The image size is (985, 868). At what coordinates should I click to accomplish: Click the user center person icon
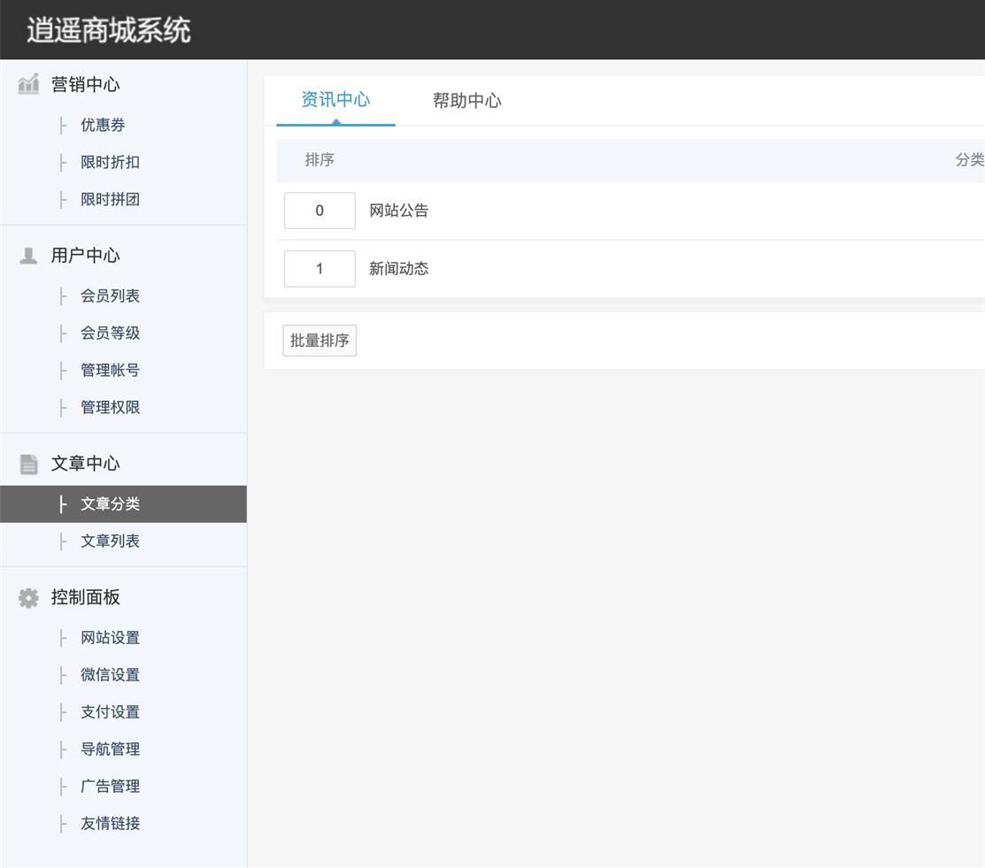pyautogui.click(x=28, y=256)
